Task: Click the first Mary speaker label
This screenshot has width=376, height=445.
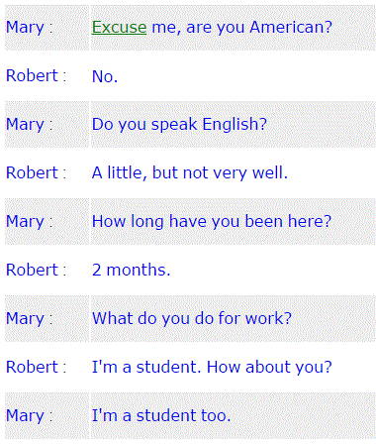Action: pyautogui.click(x=30, y=27)
